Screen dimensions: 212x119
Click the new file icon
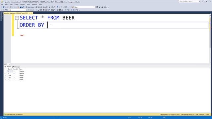click(x=11, y=7)
